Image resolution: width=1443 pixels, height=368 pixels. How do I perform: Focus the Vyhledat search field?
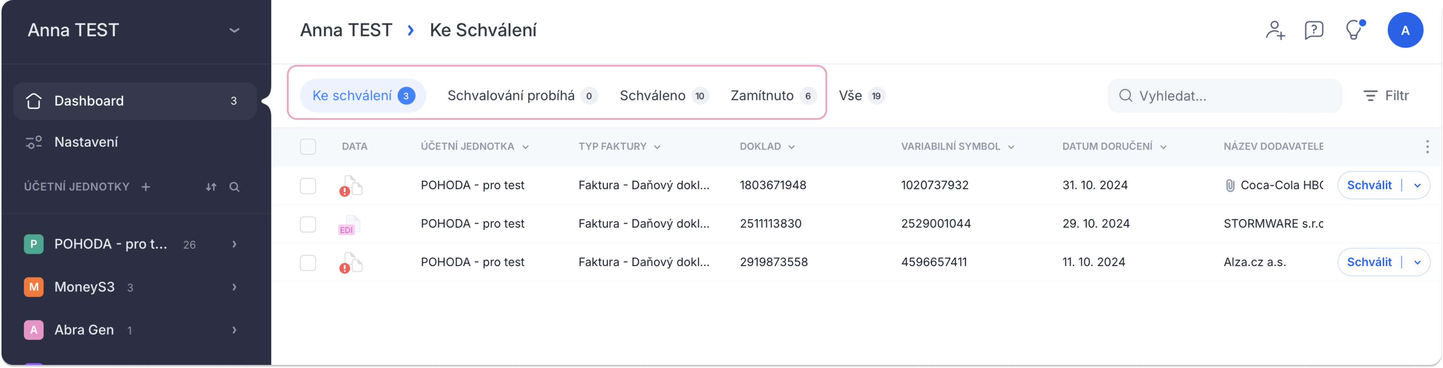[x=1224, y=96]
